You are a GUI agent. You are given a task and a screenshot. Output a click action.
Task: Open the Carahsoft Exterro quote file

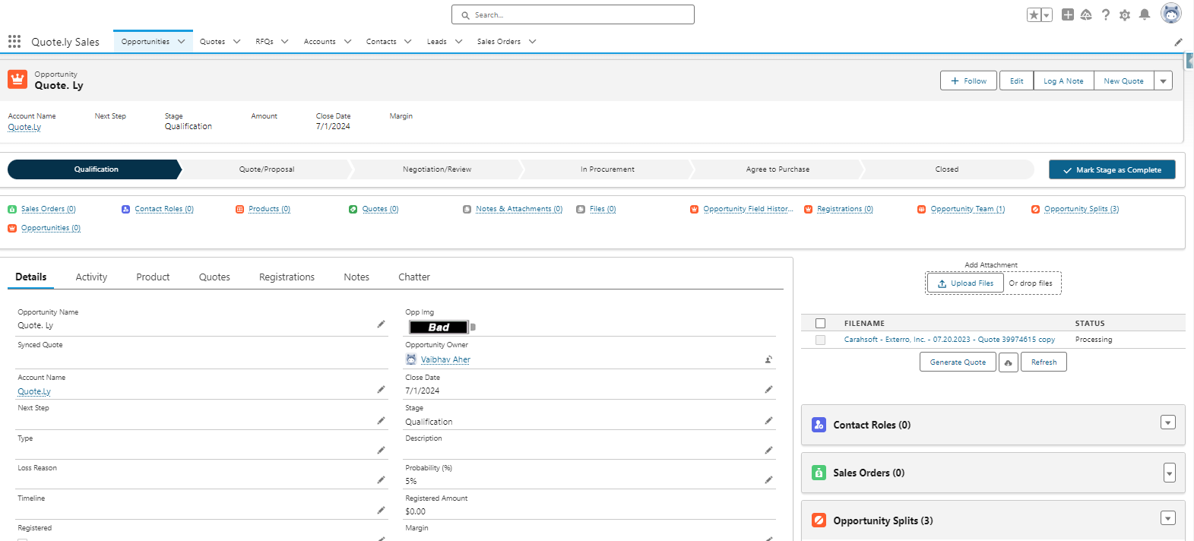[x=949, y=340]
